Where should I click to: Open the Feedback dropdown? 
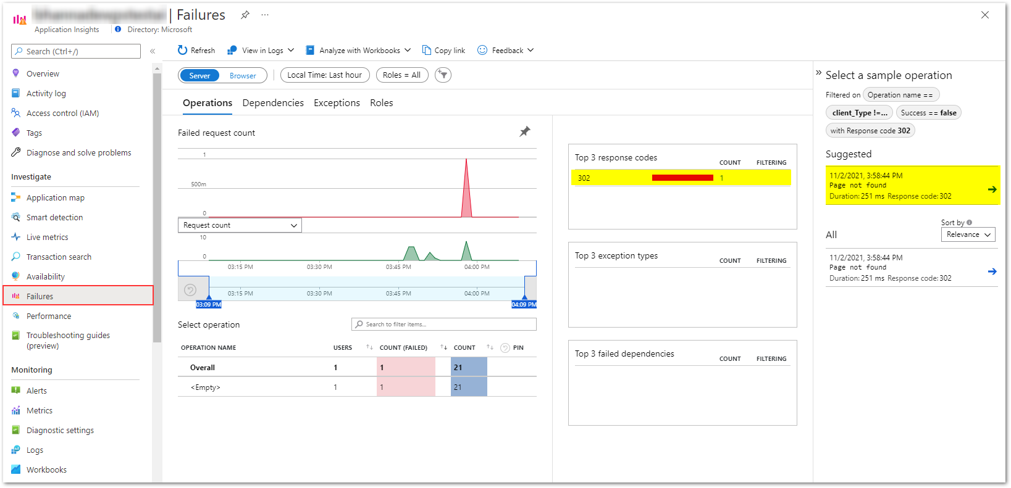coord(506,51)
